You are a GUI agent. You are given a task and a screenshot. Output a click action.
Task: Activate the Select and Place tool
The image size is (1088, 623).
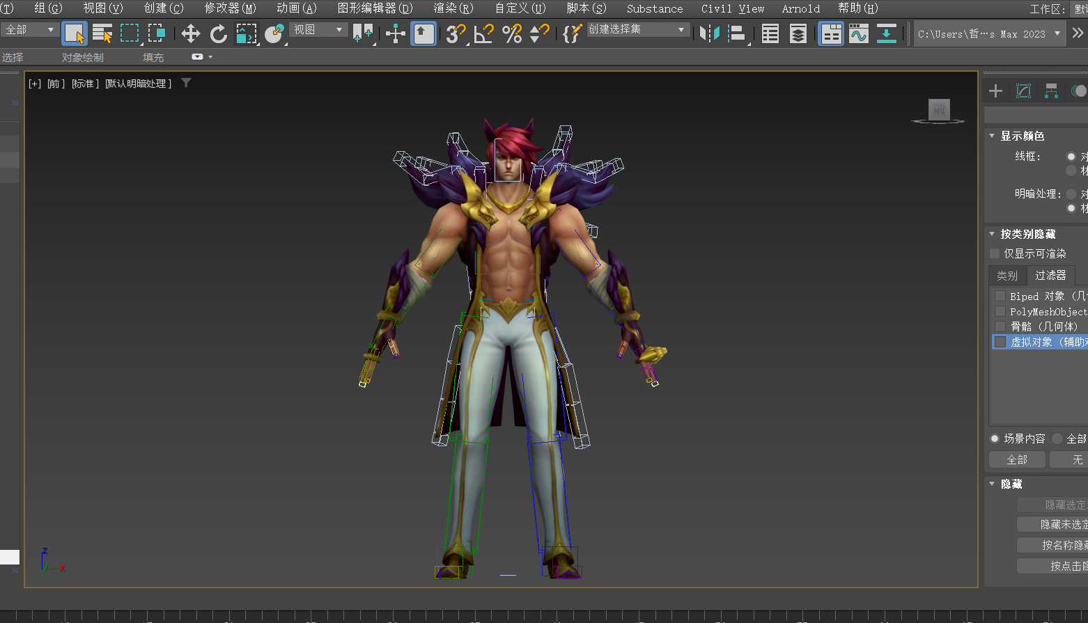pos(274,33)
